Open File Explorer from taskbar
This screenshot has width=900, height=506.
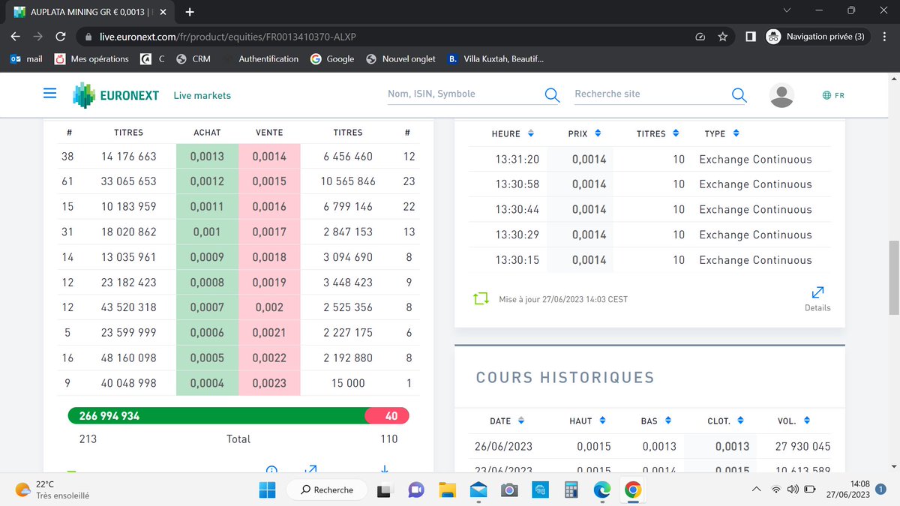coord(447,490)
